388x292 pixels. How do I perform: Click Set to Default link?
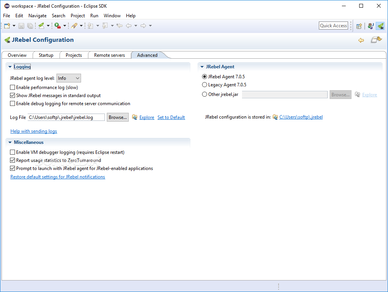171,117
